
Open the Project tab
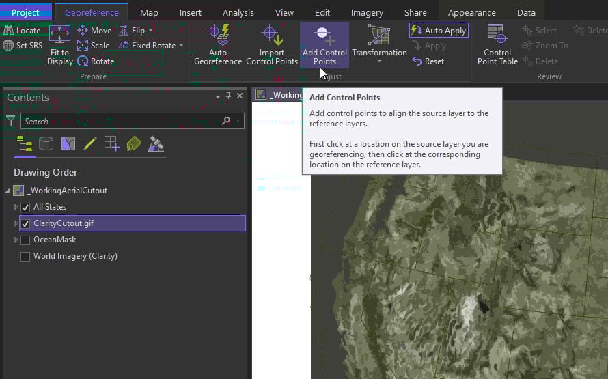[25, 12]
